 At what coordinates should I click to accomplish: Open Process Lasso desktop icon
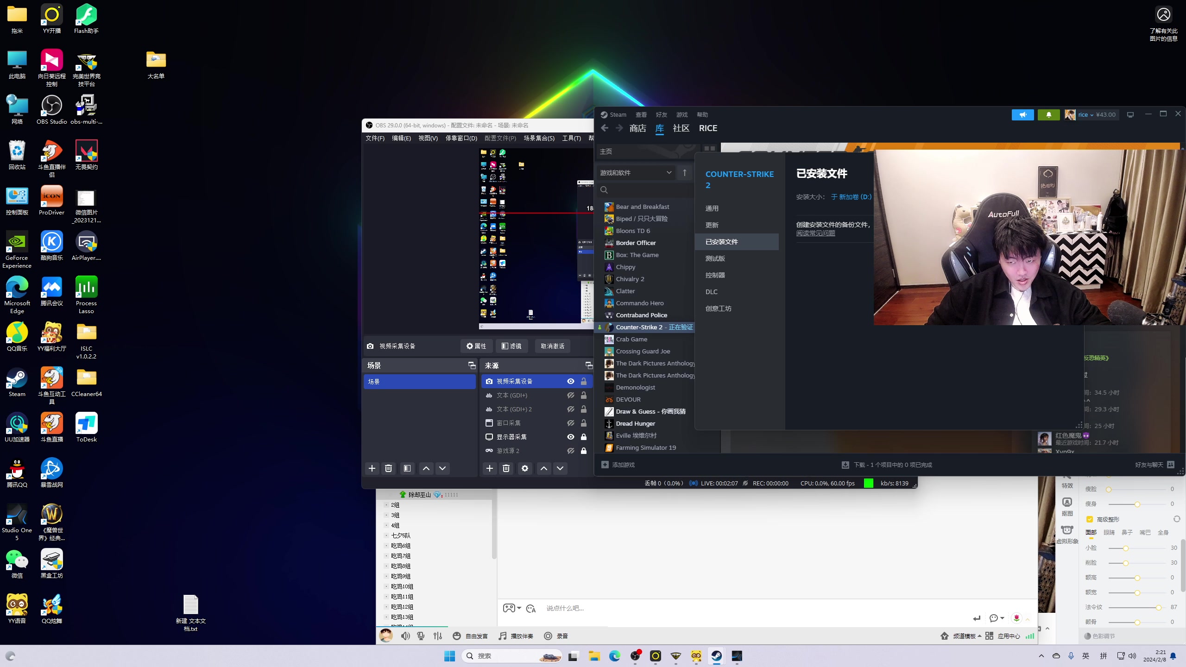[x=86, y=295]
